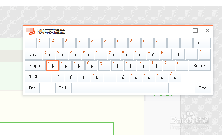Screen dimensions: 222x135
Task: Toggle the Caps key
Action: pyautogui.click(x=35, y=66)
